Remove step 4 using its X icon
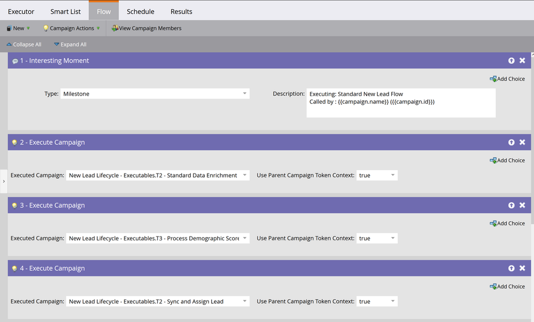534x322 pixels. click(522, 268)
